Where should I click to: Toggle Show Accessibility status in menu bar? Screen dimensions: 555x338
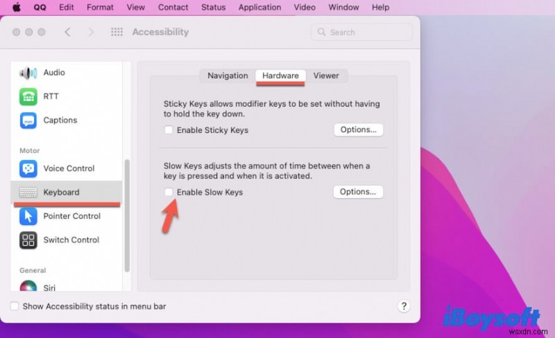15,306
